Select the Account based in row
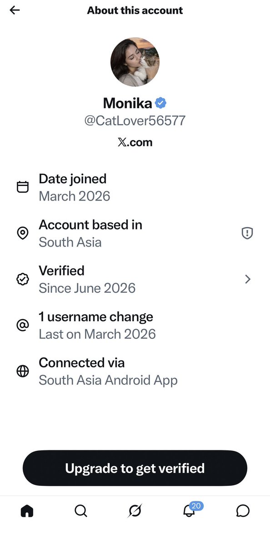This screenshot has height=547, width=270. (135, 233)
